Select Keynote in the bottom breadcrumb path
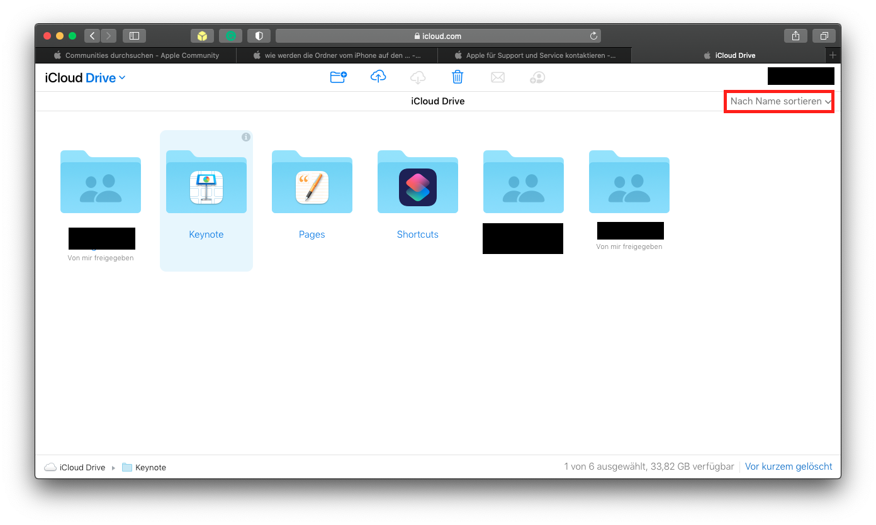The height and width of the screenshot is (525, 876). click(144, 468)
